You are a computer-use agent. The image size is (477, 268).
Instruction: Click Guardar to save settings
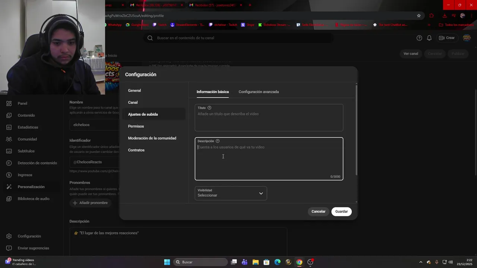coord(341,211)
